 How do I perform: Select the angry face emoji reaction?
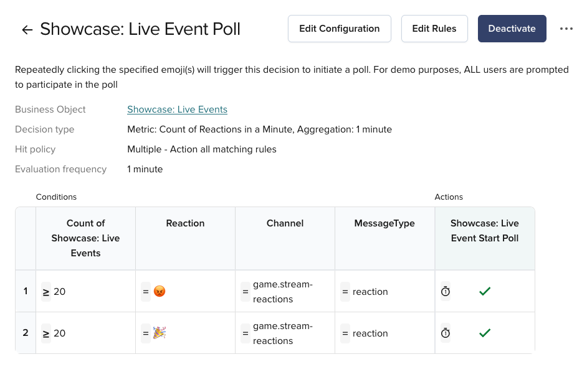pyautogui.click(x=159, y=291)
